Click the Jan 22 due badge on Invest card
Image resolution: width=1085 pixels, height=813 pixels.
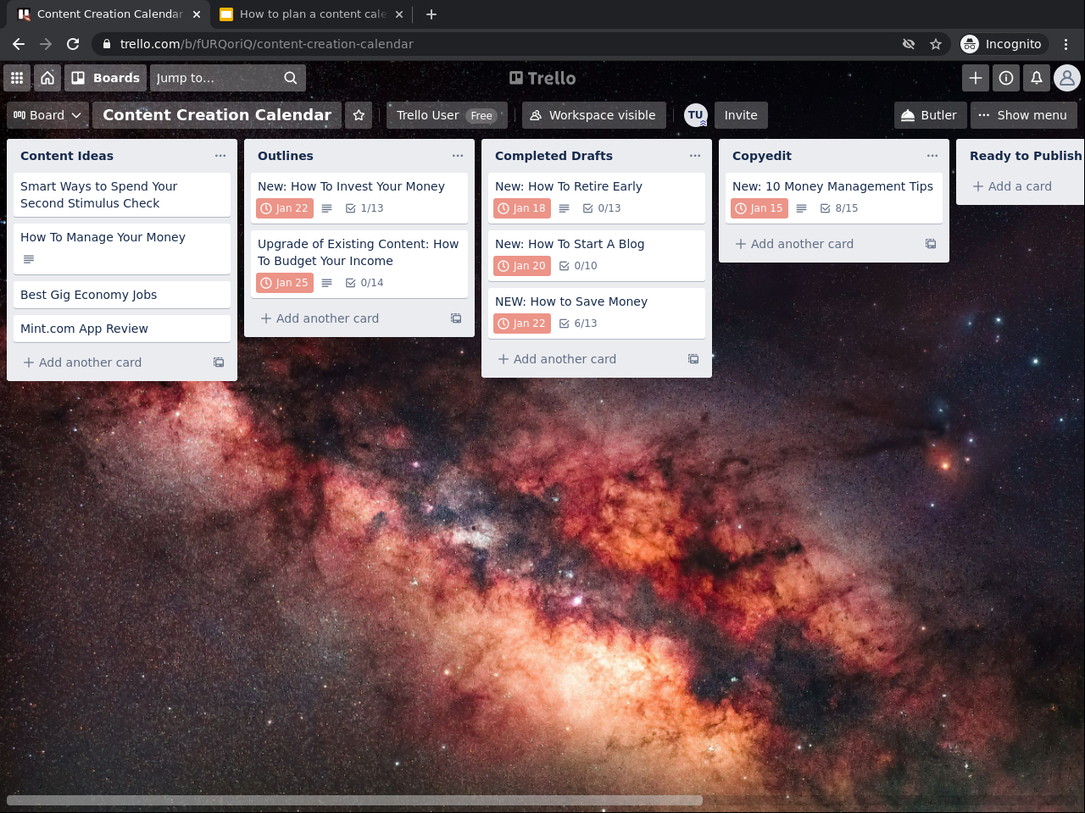285,208
